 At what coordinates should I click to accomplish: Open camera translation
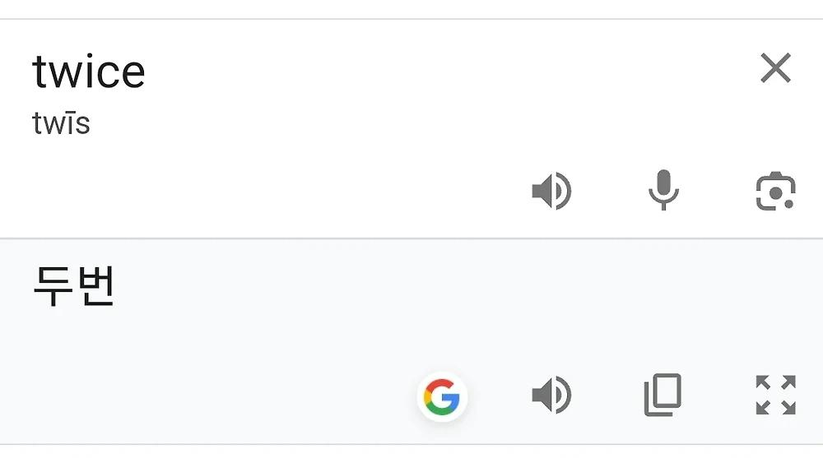click(x=775, y=191)
